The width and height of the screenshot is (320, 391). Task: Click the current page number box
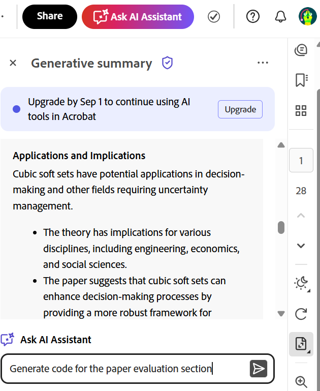coord(301,161)
